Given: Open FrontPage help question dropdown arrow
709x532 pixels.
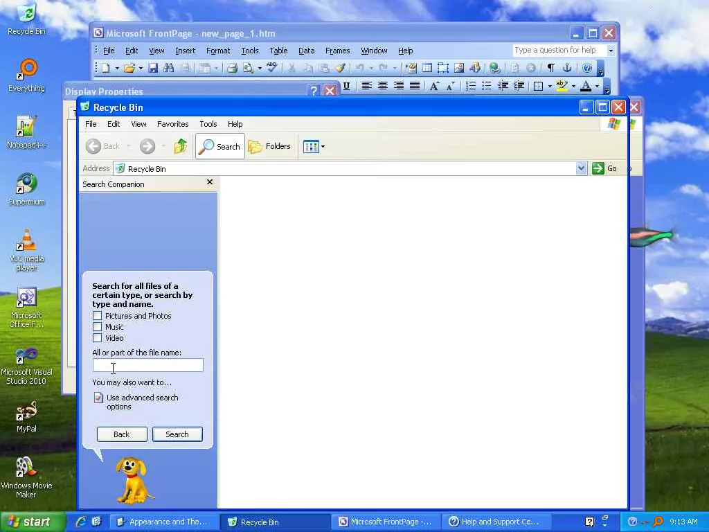Looking at the screenshot, I should click(x=611, y=50).
